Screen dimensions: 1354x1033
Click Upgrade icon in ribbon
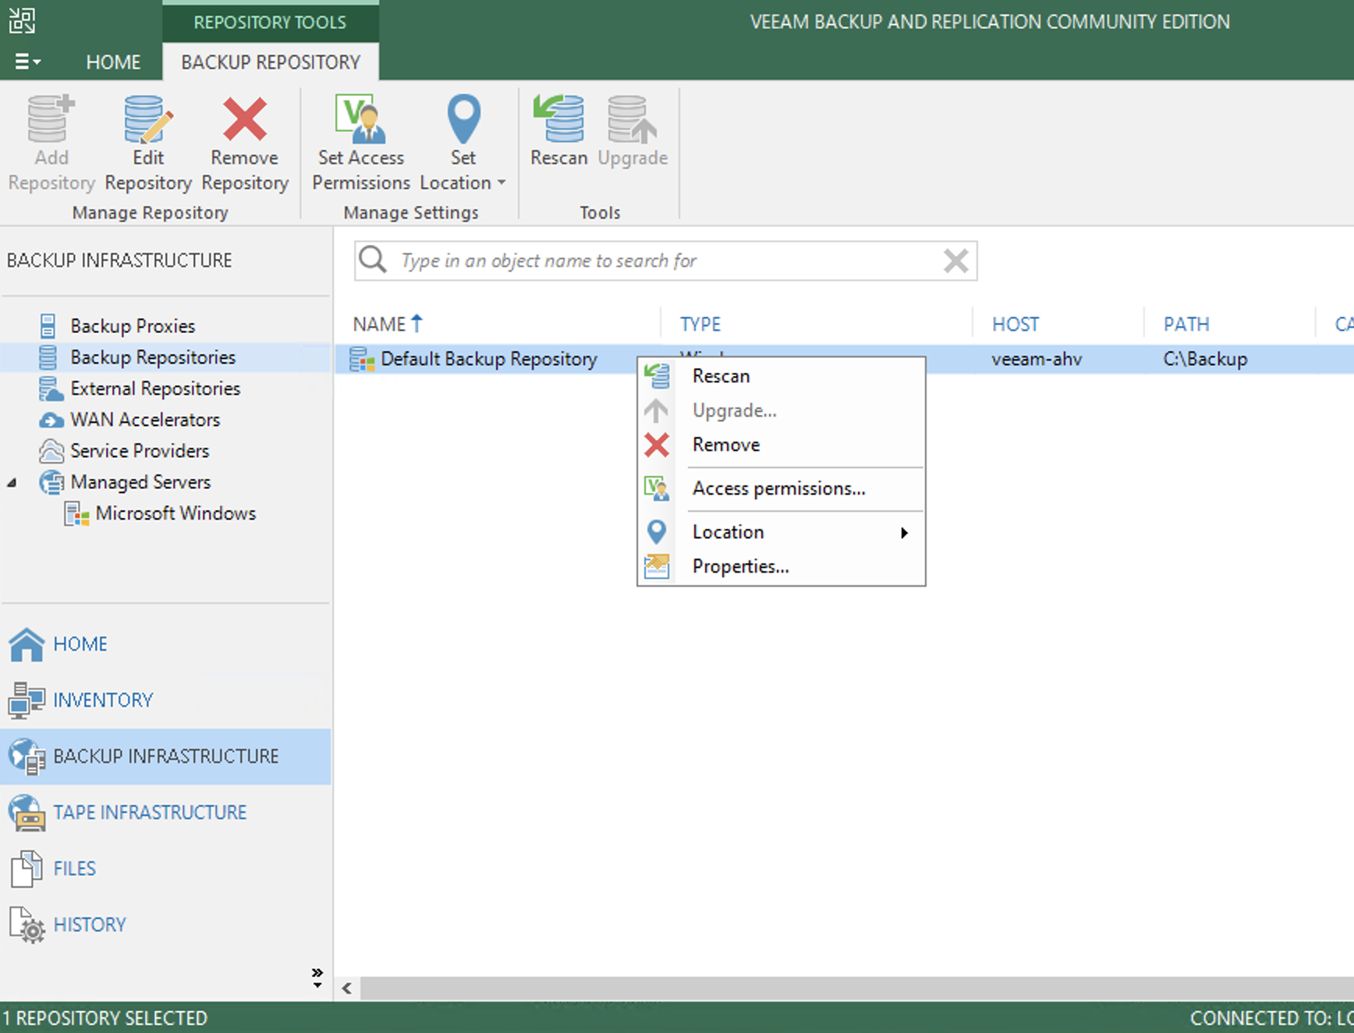[x=633, y=119]
